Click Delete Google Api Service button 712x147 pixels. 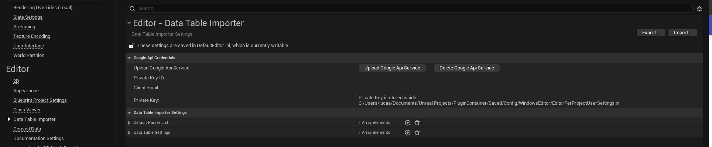click(466, 68)
